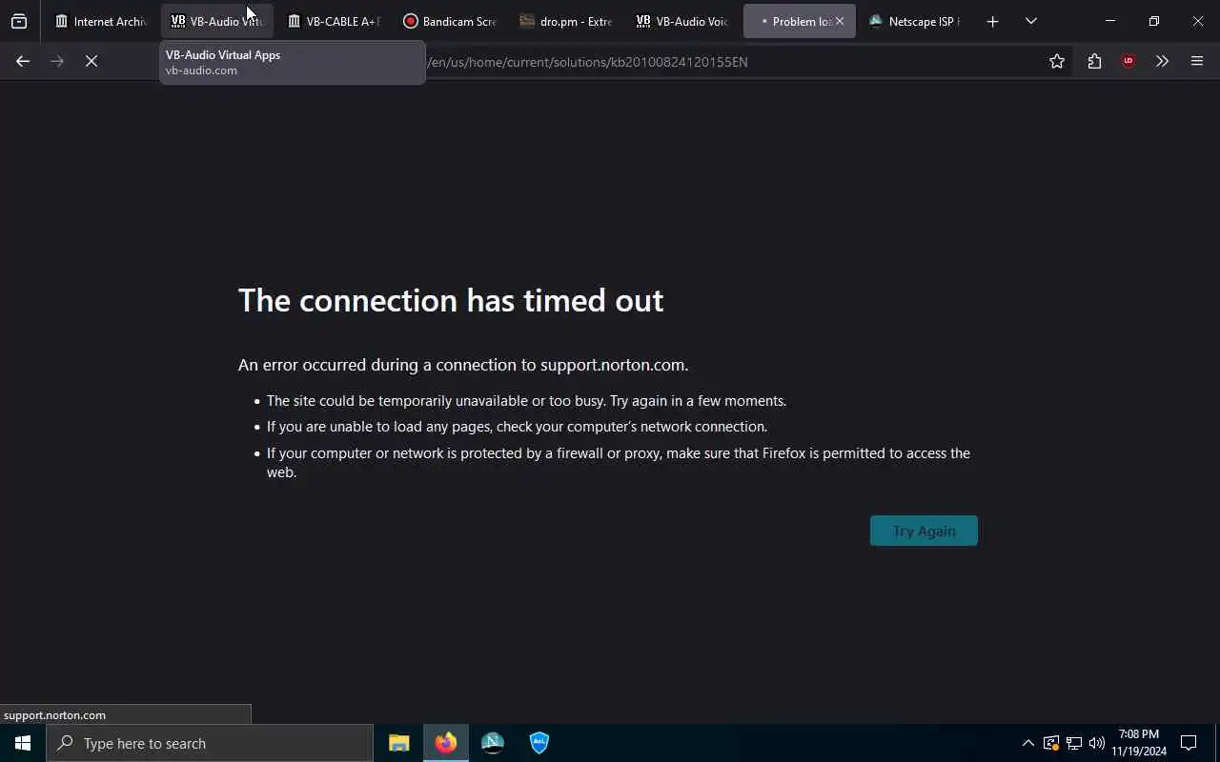The width and height of the screenshot is (1220, 762).
Task: Switch to the dro.pm tab
Action: (x=566, y=21)
